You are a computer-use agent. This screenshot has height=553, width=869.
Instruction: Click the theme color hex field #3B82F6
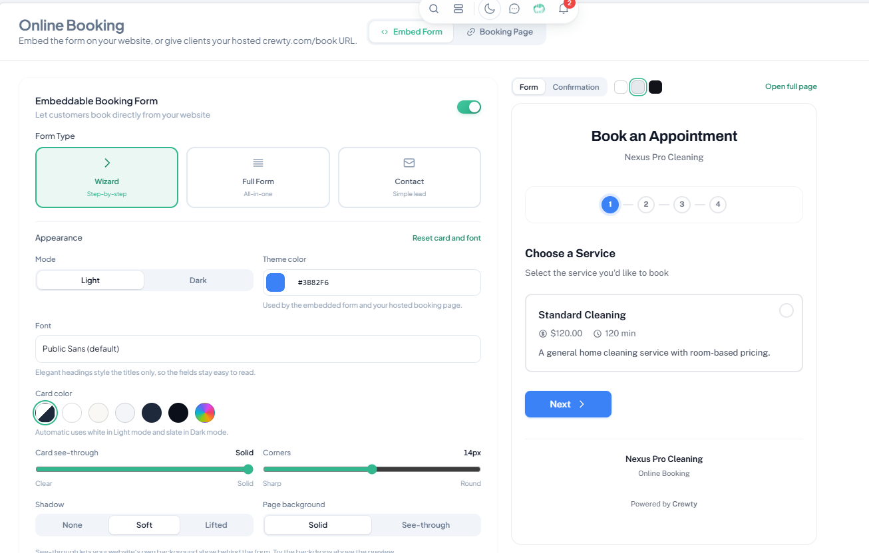point(386,282)
